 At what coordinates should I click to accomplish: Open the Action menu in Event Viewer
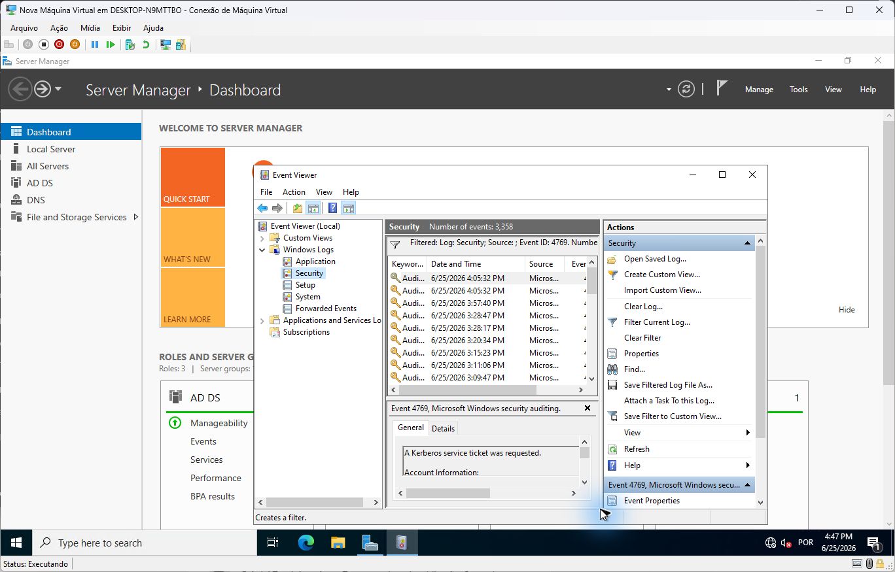pos(294,192)
